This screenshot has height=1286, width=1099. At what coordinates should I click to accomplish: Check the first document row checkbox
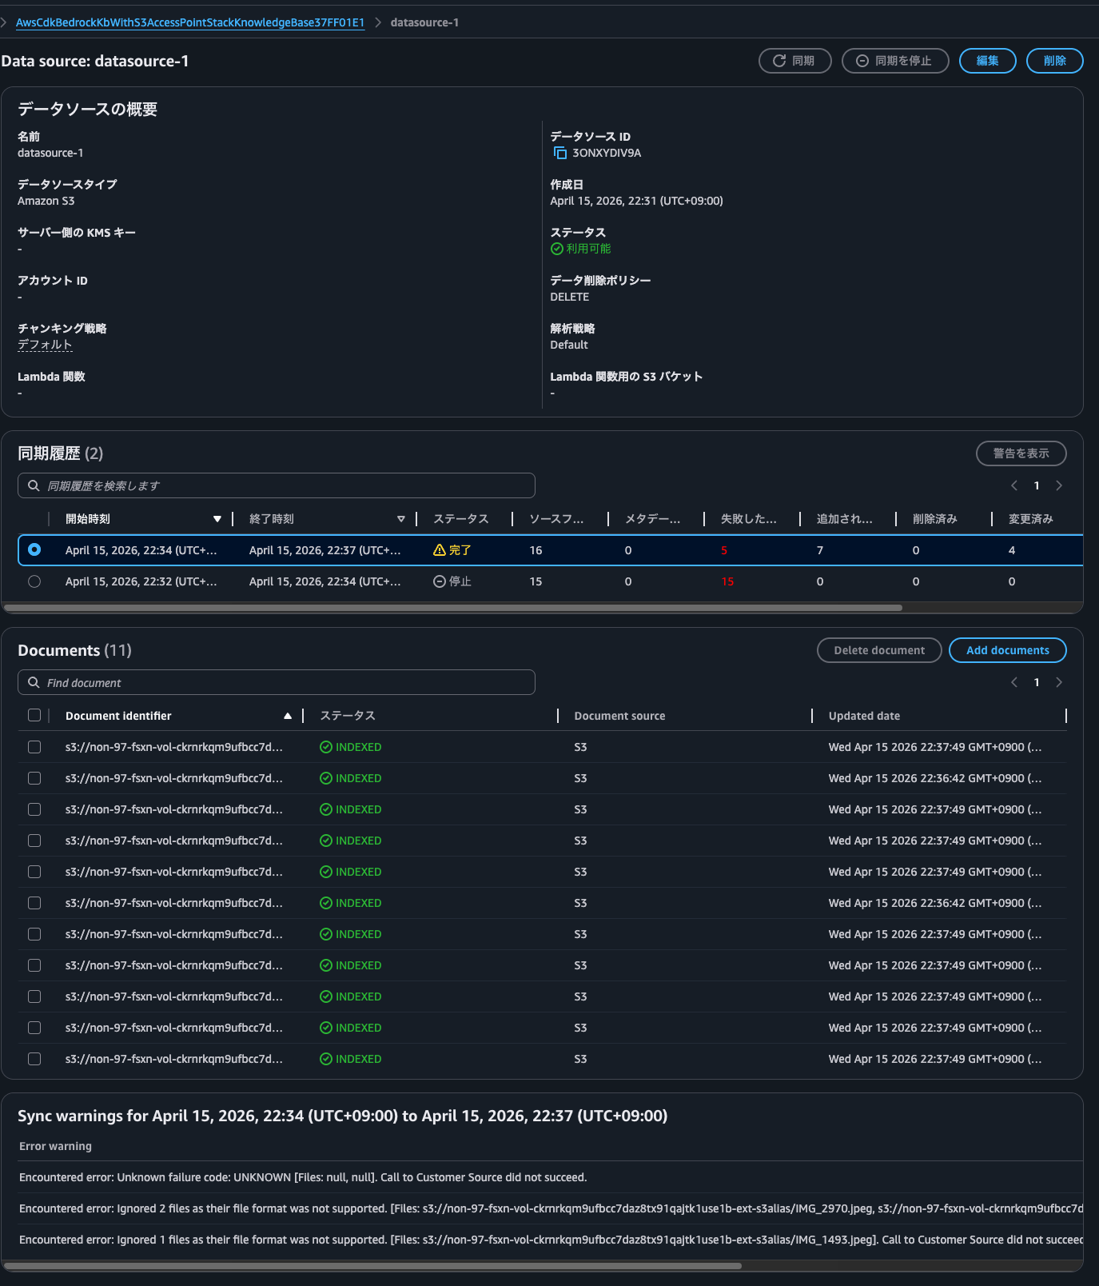[34, 747]
